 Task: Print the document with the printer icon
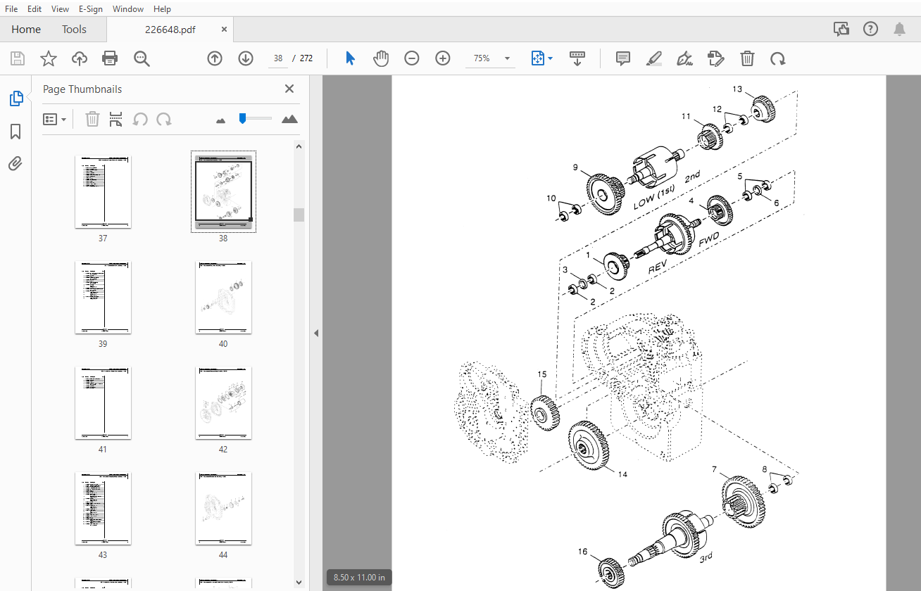coord(110,58)
